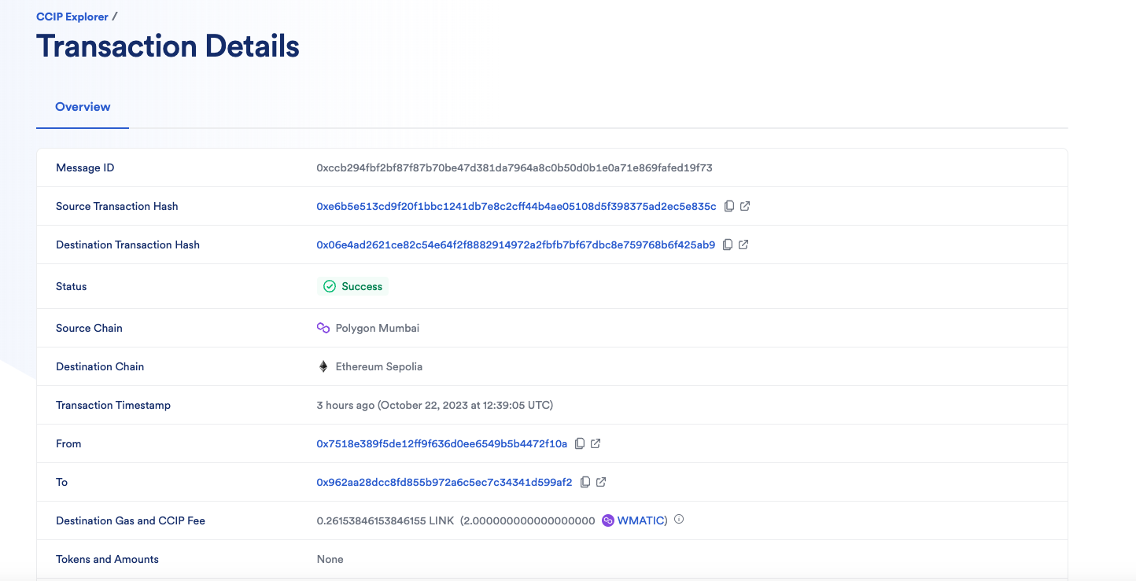Open the Source Transaction Hash link
This screenshot has height=581, width=1136.
[x=515, y=206]
